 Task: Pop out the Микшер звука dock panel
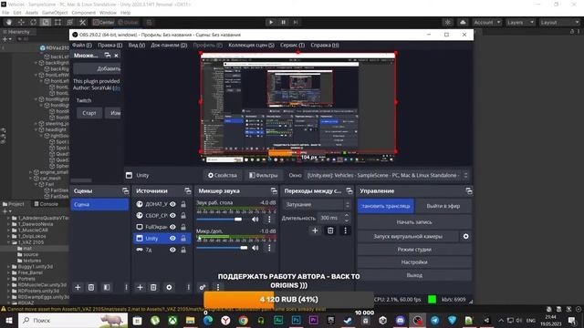click(274, 191)
